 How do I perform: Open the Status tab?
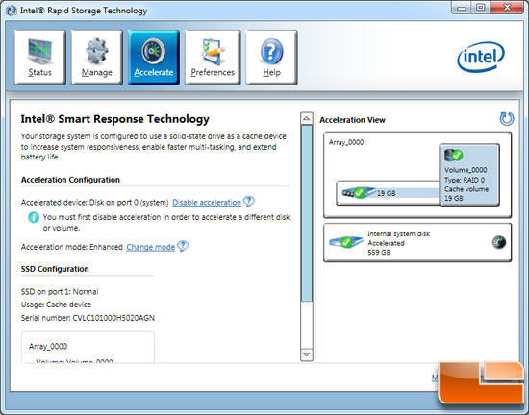pos(39,57)
